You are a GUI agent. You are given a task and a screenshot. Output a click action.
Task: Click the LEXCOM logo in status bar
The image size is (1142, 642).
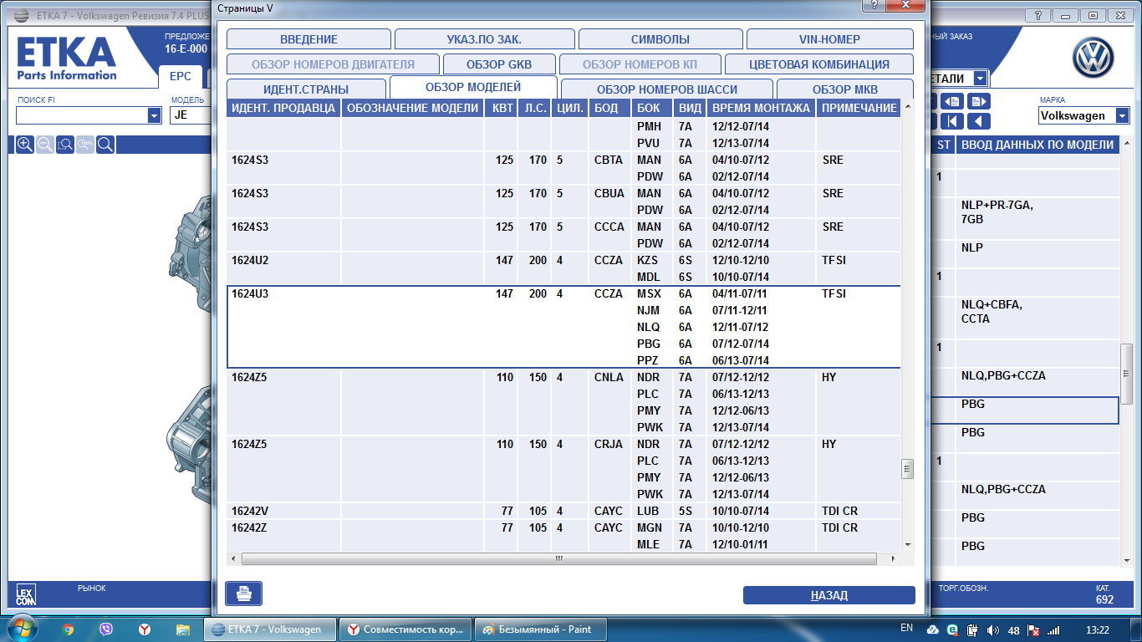(x=26, y=595)
